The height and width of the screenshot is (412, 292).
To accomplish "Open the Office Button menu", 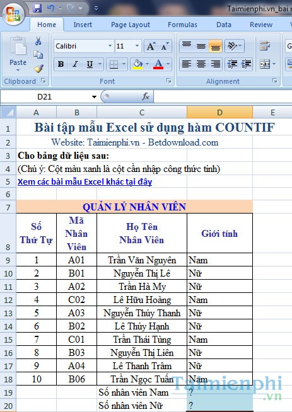I will click(x=13, y=13).
